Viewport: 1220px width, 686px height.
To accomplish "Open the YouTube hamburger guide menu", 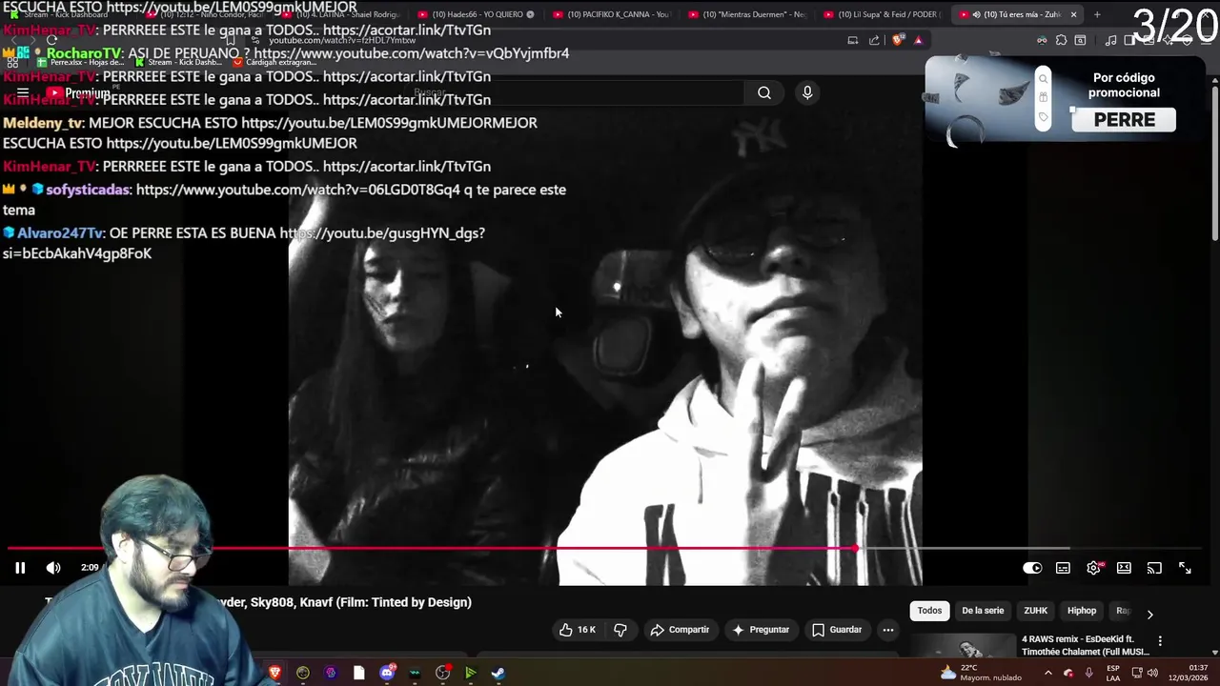I will (23, 93).
